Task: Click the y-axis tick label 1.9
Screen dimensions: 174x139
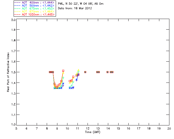Action: 13,30
